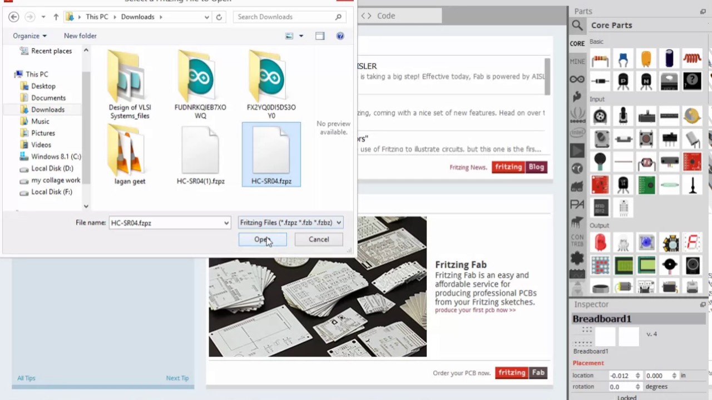The height and width of the screenshot is (400, 712).
Task: Open the Seeed parts bin
Action: 577,115
